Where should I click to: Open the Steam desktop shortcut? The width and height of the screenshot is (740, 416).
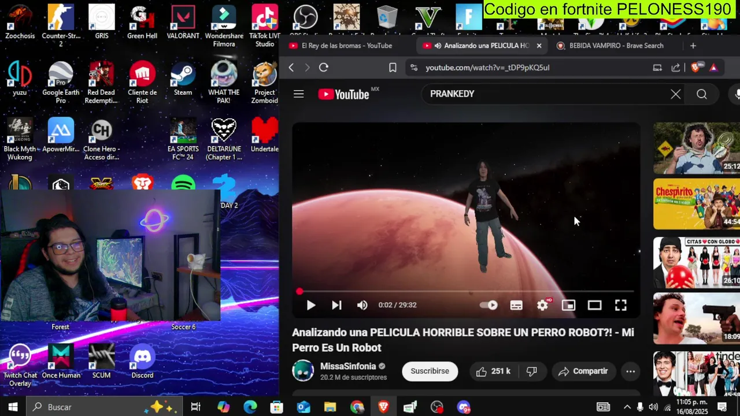coord(183,79)
